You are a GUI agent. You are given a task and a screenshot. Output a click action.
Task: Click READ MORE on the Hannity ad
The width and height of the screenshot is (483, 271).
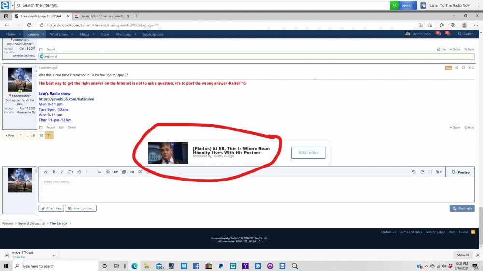[308, 153]
